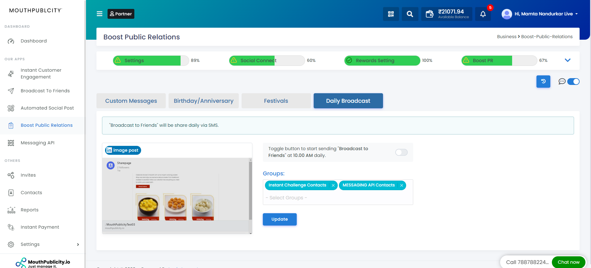Open the wallet available balance
Screen dimensions: 591x268
[x=447, y=14]
